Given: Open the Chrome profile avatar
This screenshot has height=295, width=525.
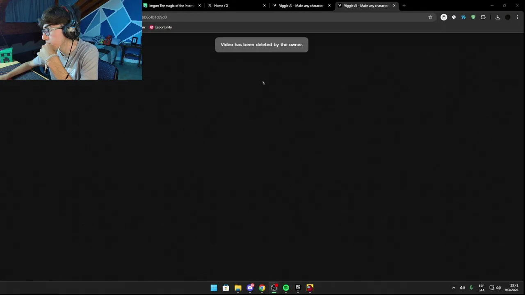Looking at the screenshot, I should (x=508, y=17).
